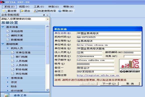Click the 基础设置 heading
This screenshot has height=97, width=145.
point(10,23)
